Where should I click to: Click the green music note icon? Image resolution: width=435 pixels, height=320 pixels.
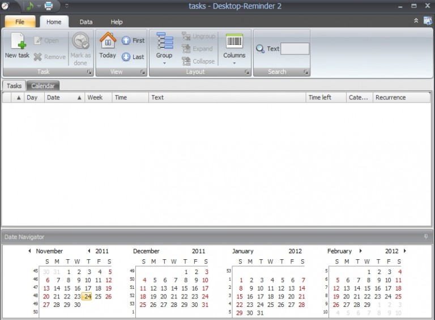[x=30, y=6]
